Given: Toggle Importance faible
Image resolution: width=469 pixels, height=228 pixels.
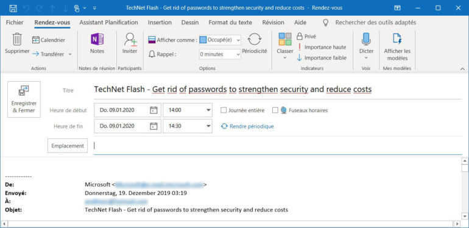Looking at the screenshot, I should coord(321,58).
